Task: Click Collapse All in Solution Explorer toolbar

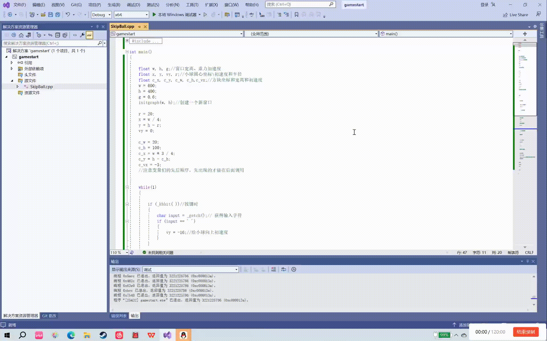Action: point(58,35)
